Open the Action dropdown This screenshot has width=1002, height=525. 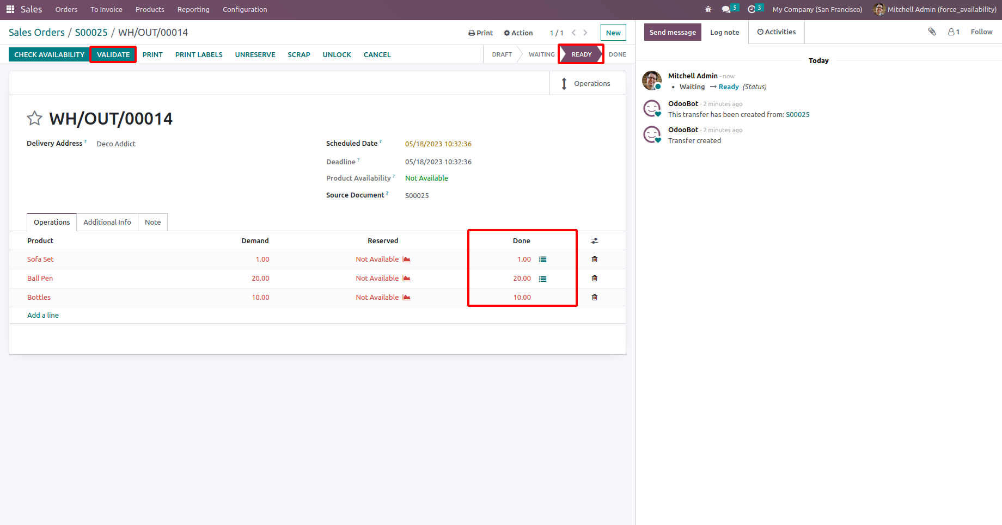[518, 33]
